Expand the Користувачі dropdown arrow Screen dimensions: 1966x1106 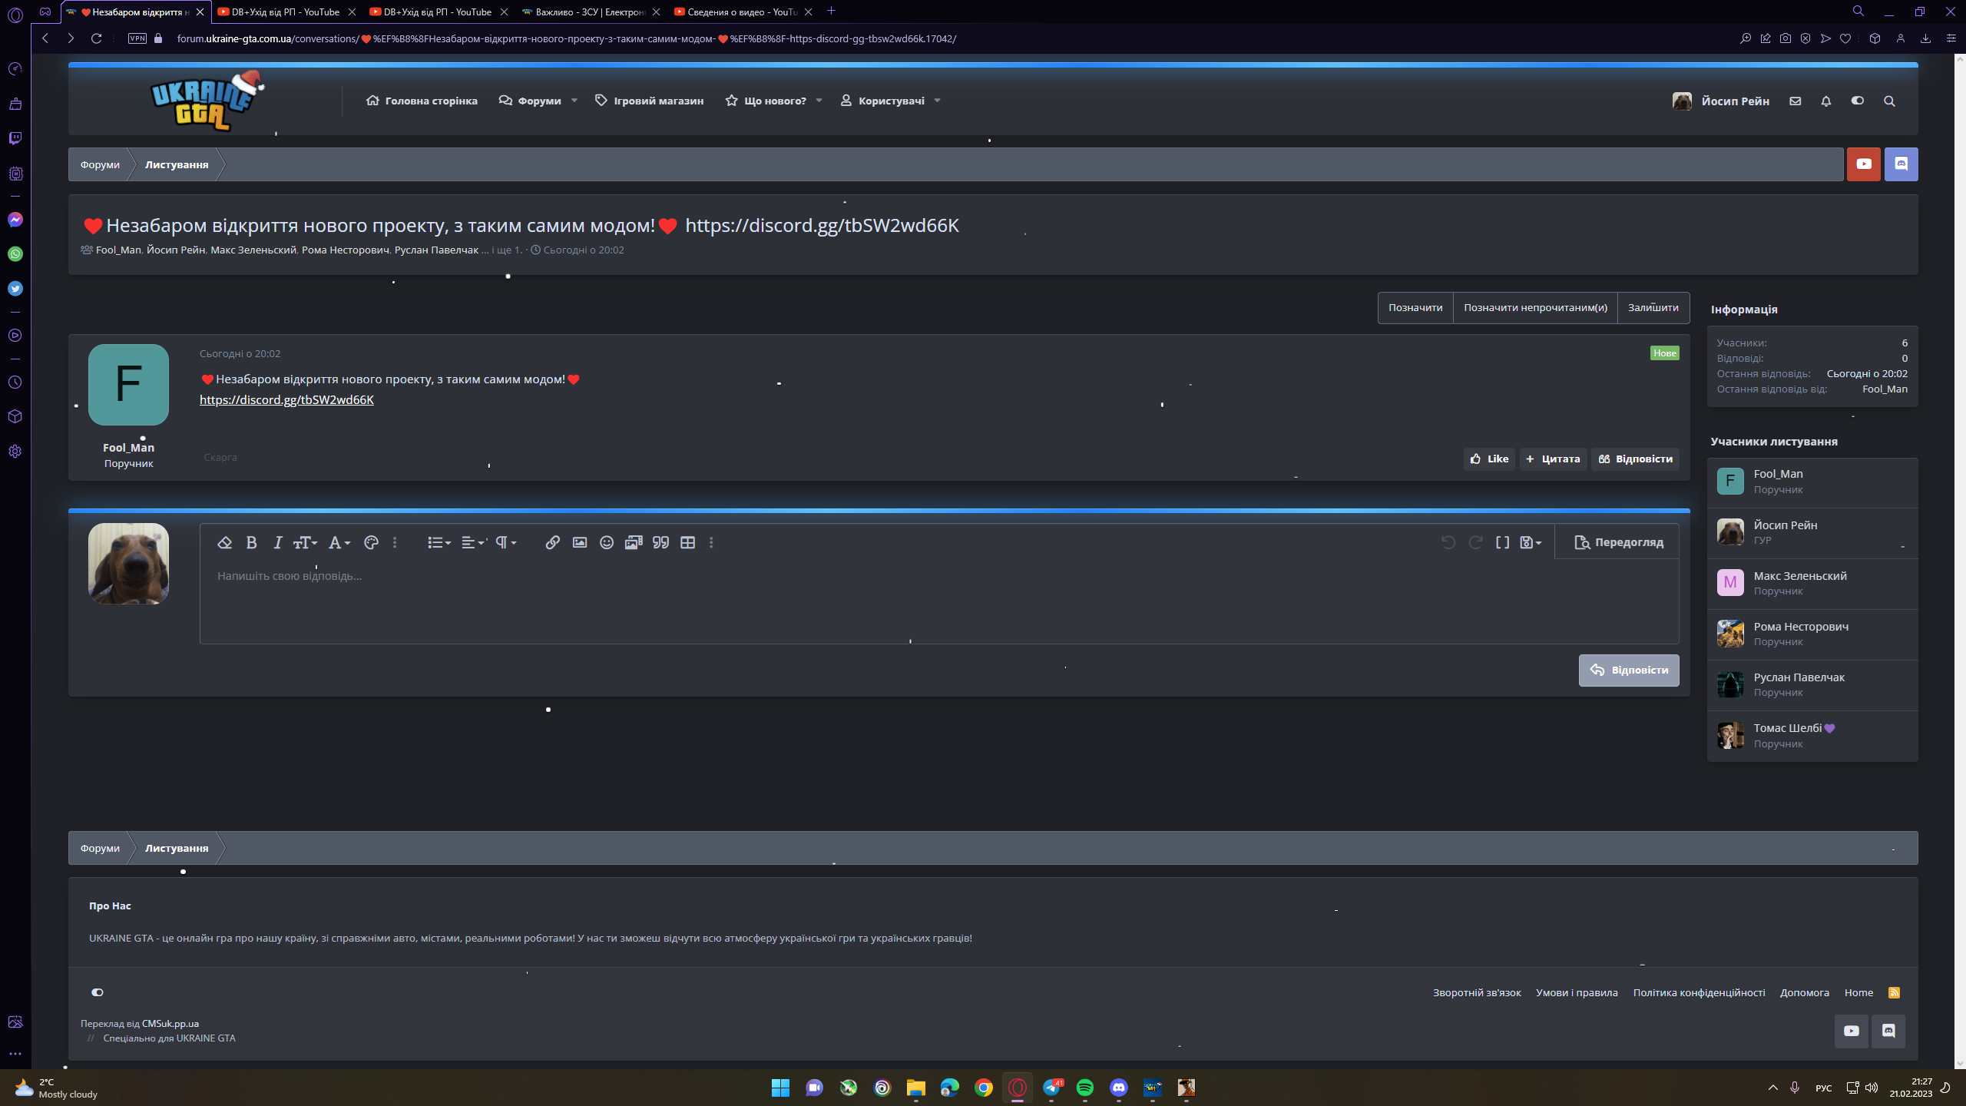pos(937,101)
